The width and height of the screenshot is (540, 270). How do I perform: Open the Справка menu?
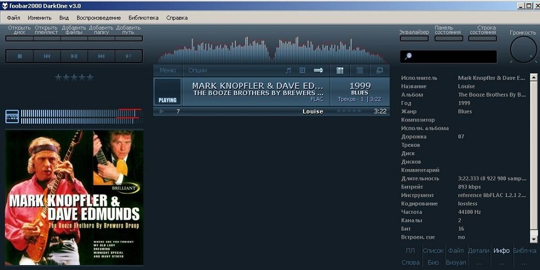[177, 18]
